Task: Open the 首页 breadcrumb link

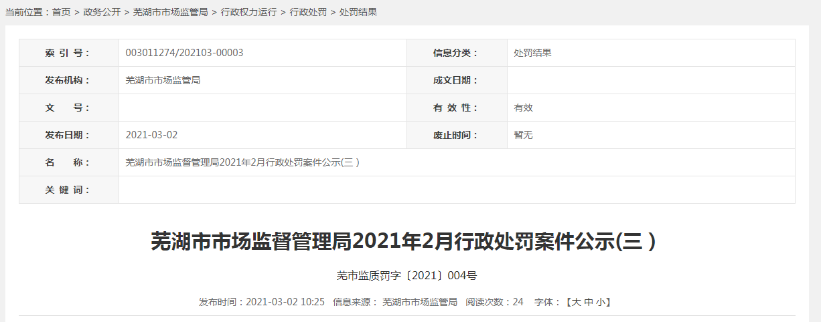Action: pos(61,12)
